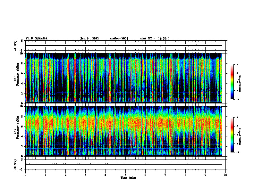254x196 pixels.
Task: Click the time axis tick label "5"
Action: click(x=125, y=175)
